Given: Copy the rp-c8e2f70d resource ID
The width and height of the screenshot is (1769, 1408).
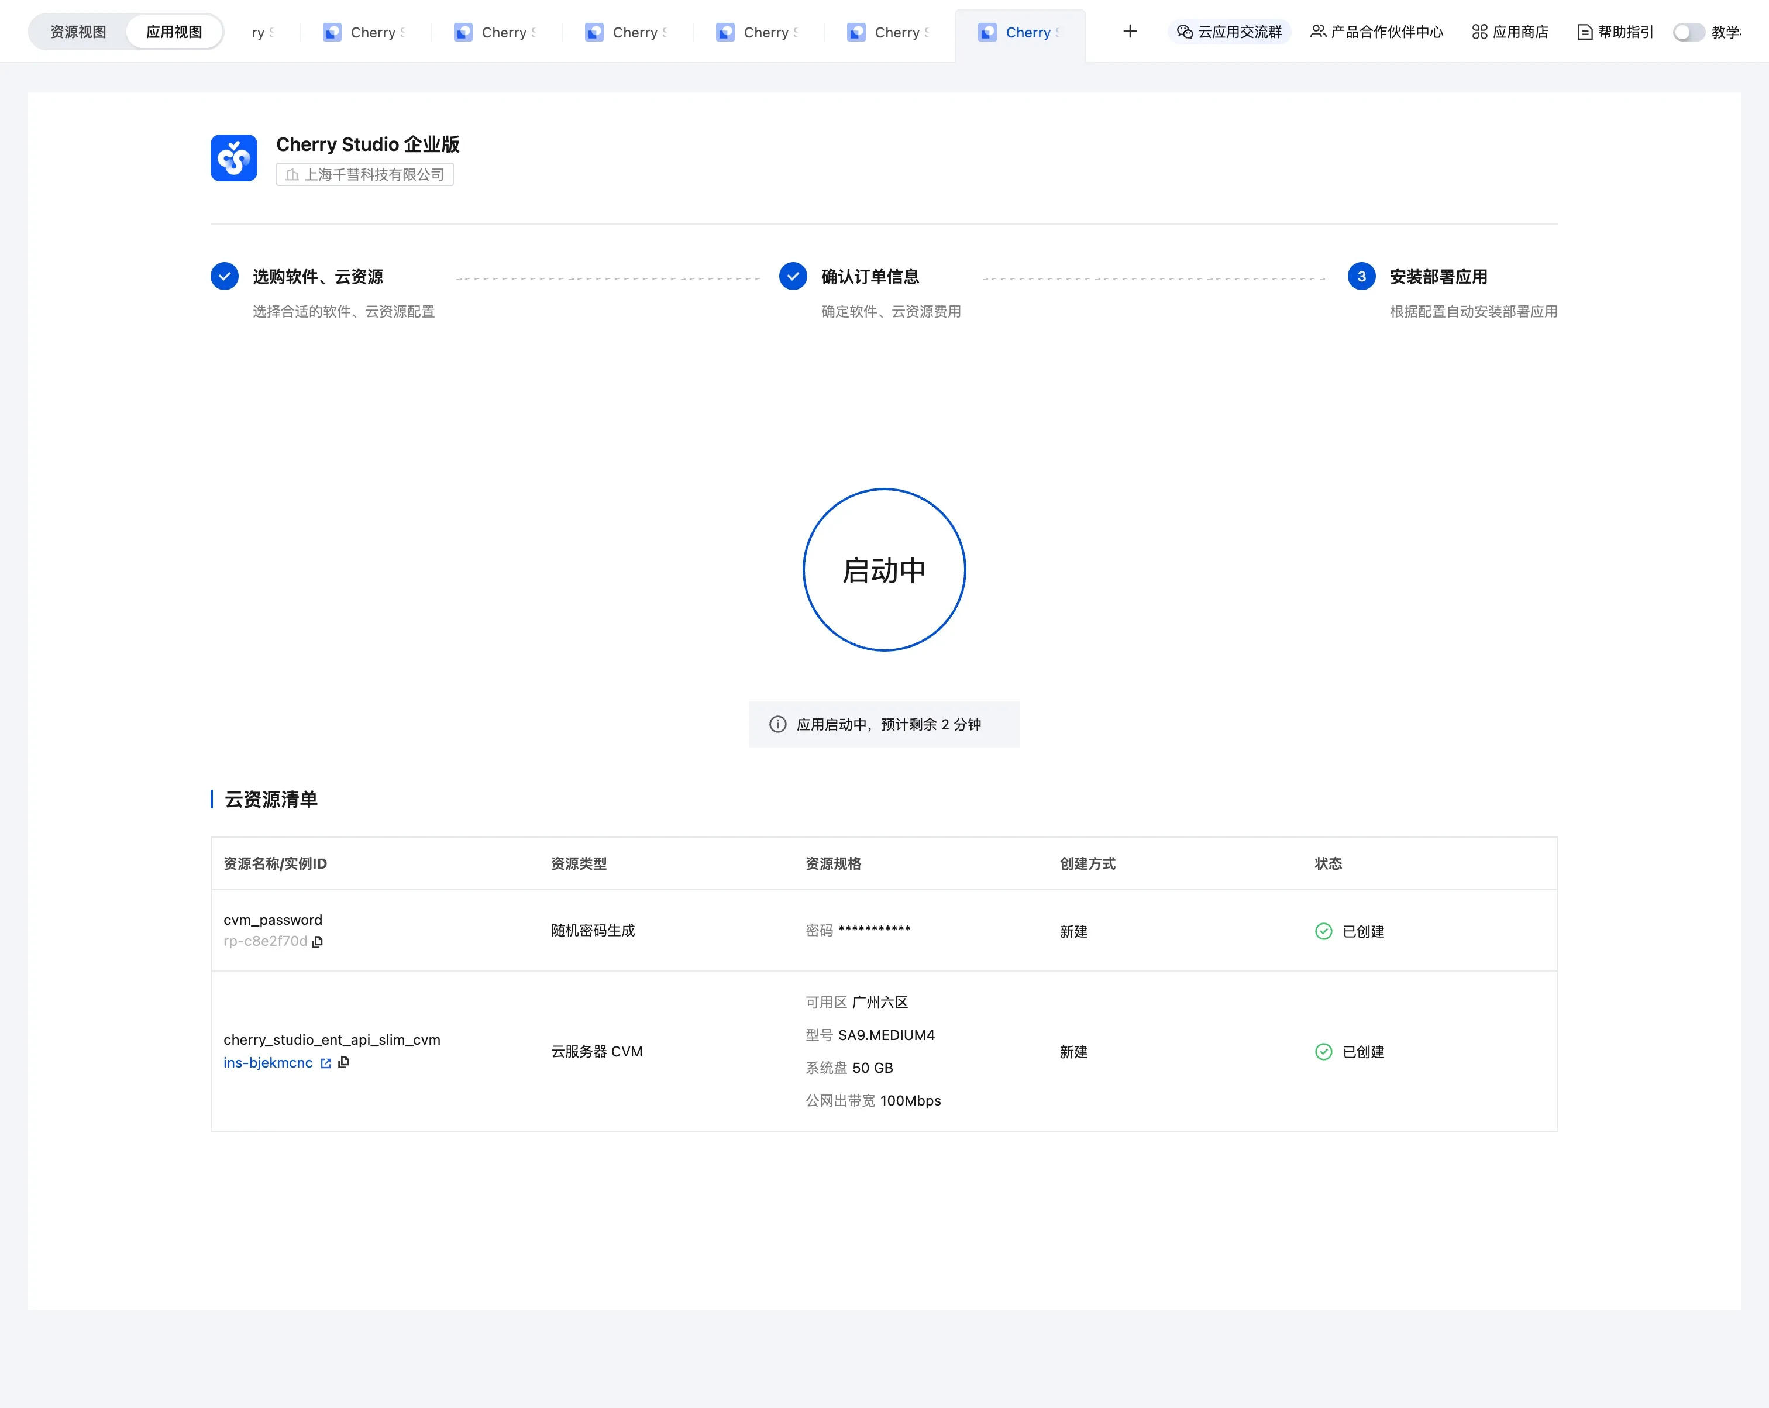Looking at the screenshot, I should [x=318, y=942].
